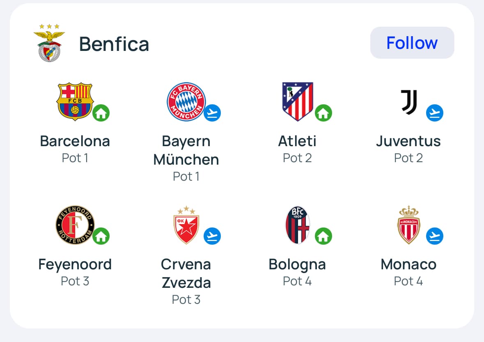Select the Bayern München club logo

click(x=186, y=101)
